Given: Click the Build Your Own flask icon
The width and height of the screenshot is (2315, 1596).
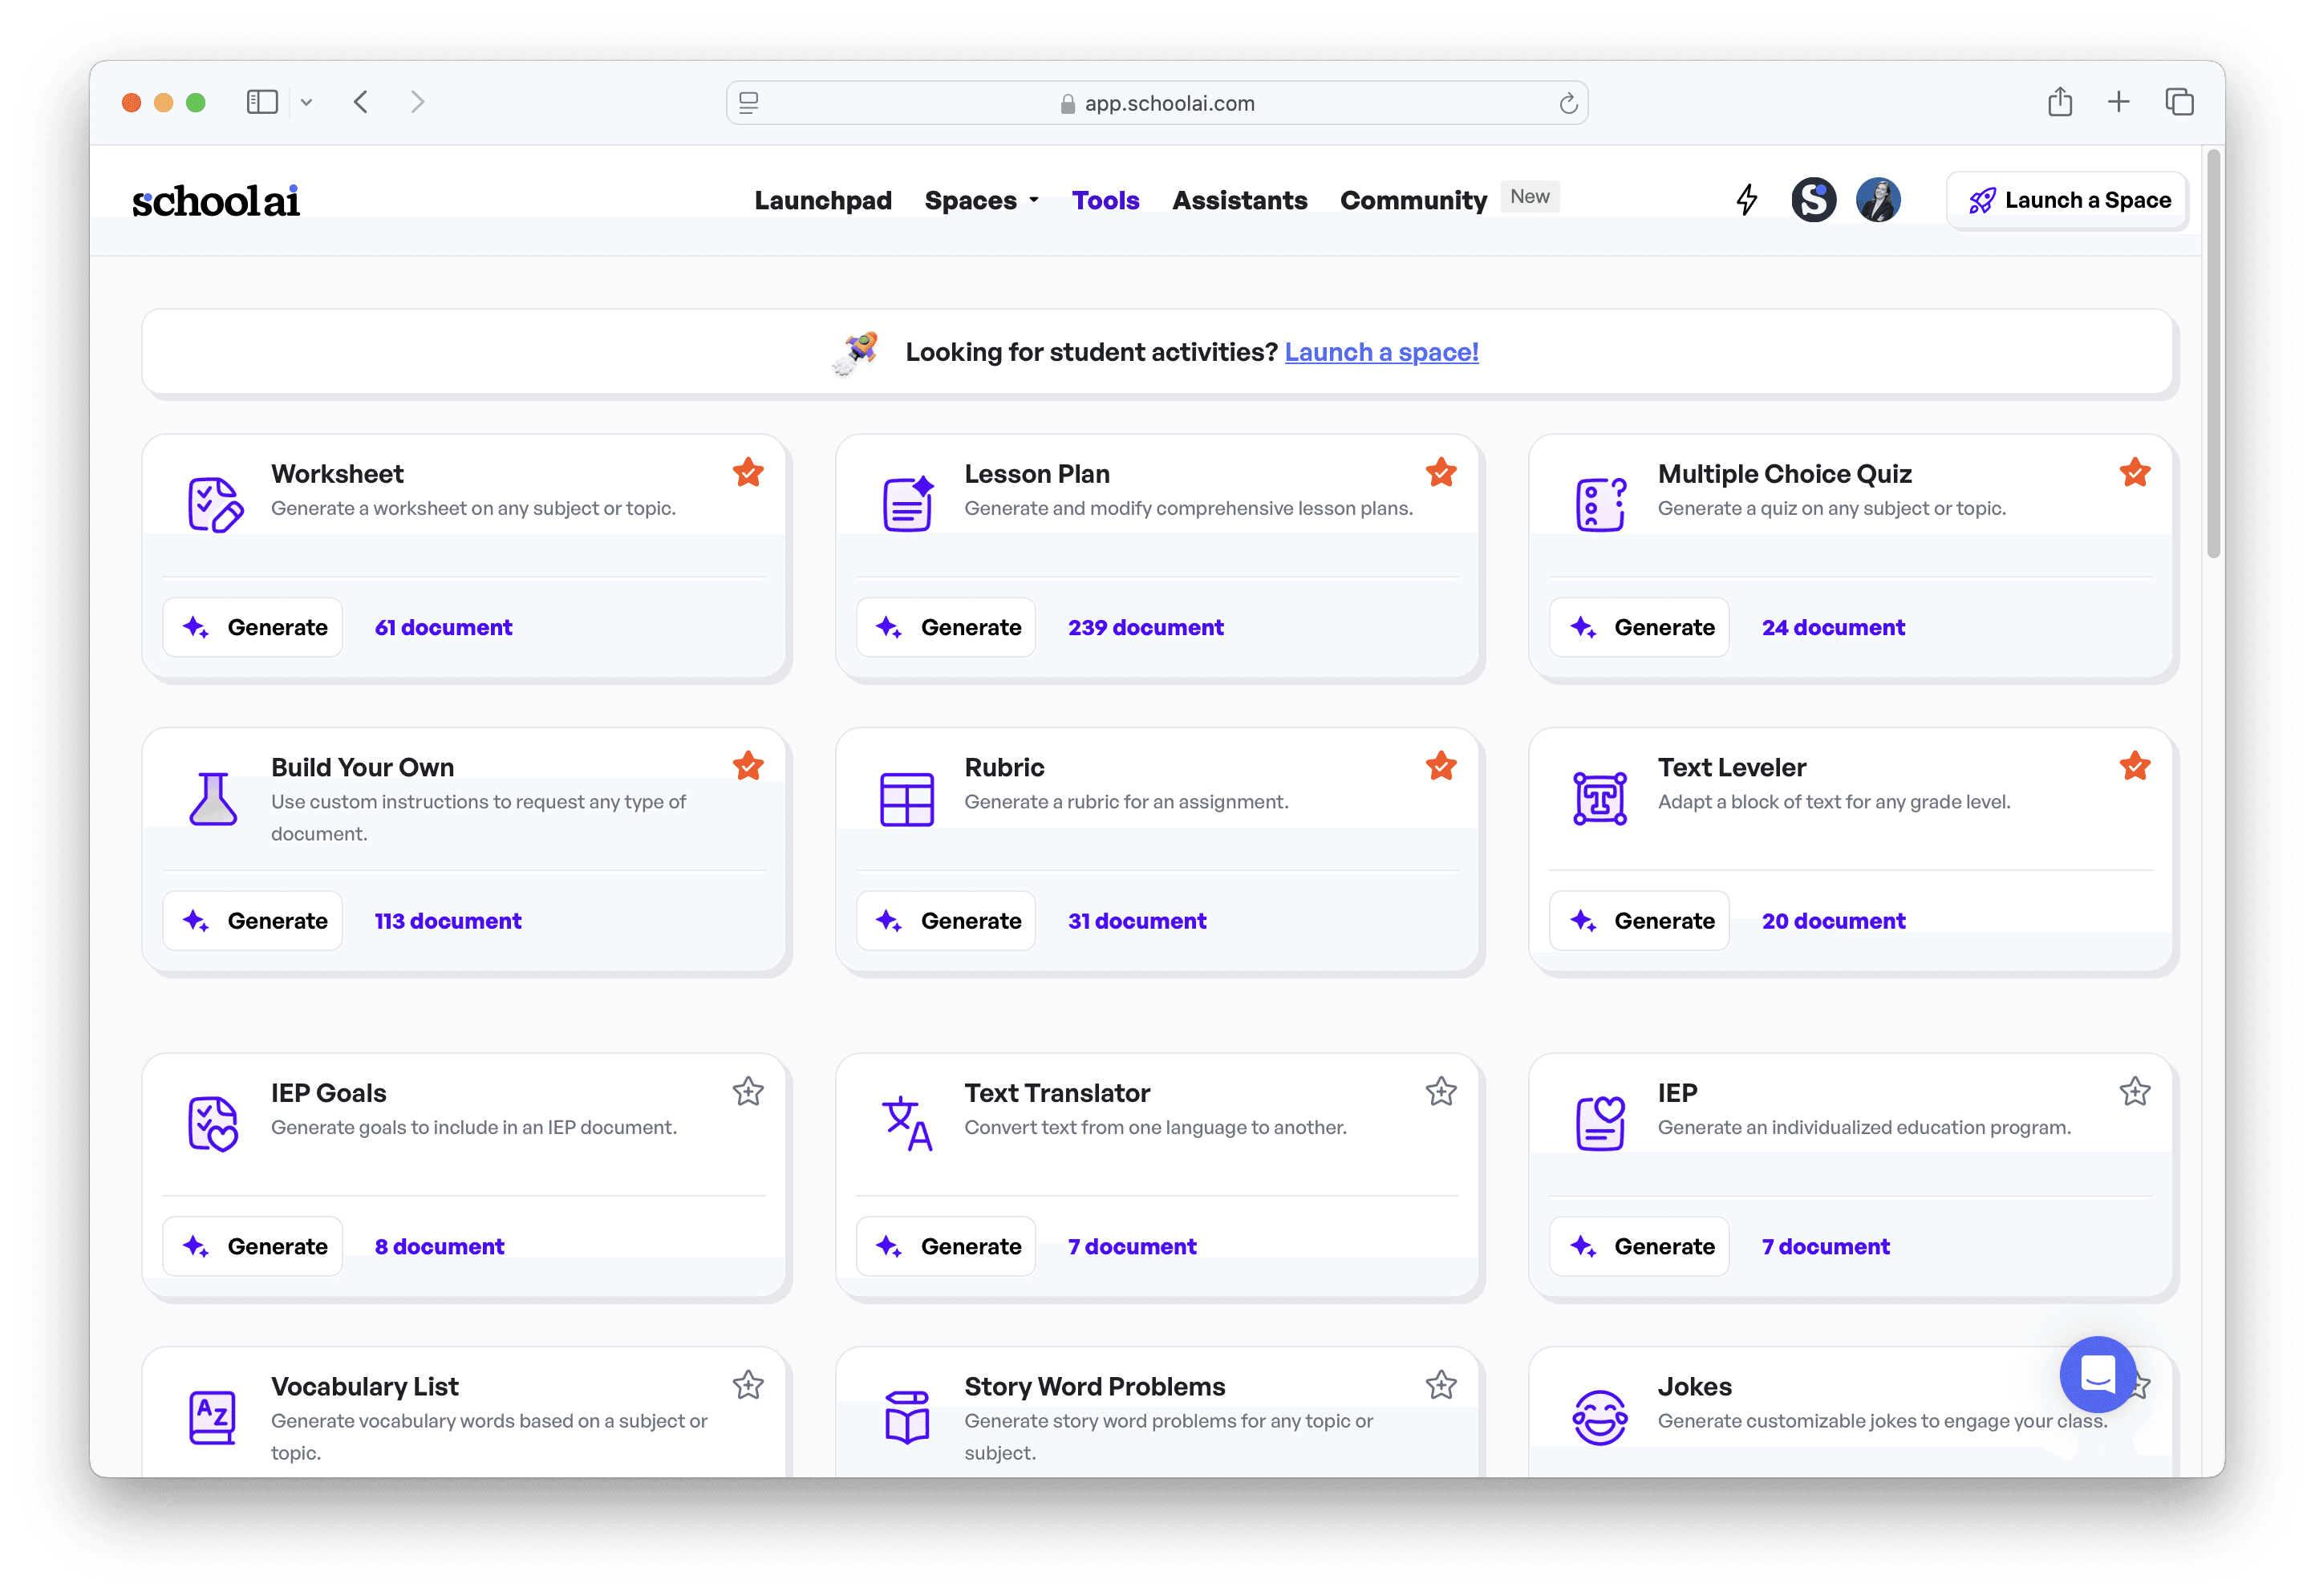Looking at the screenshot, I should [x=213, y=798].
